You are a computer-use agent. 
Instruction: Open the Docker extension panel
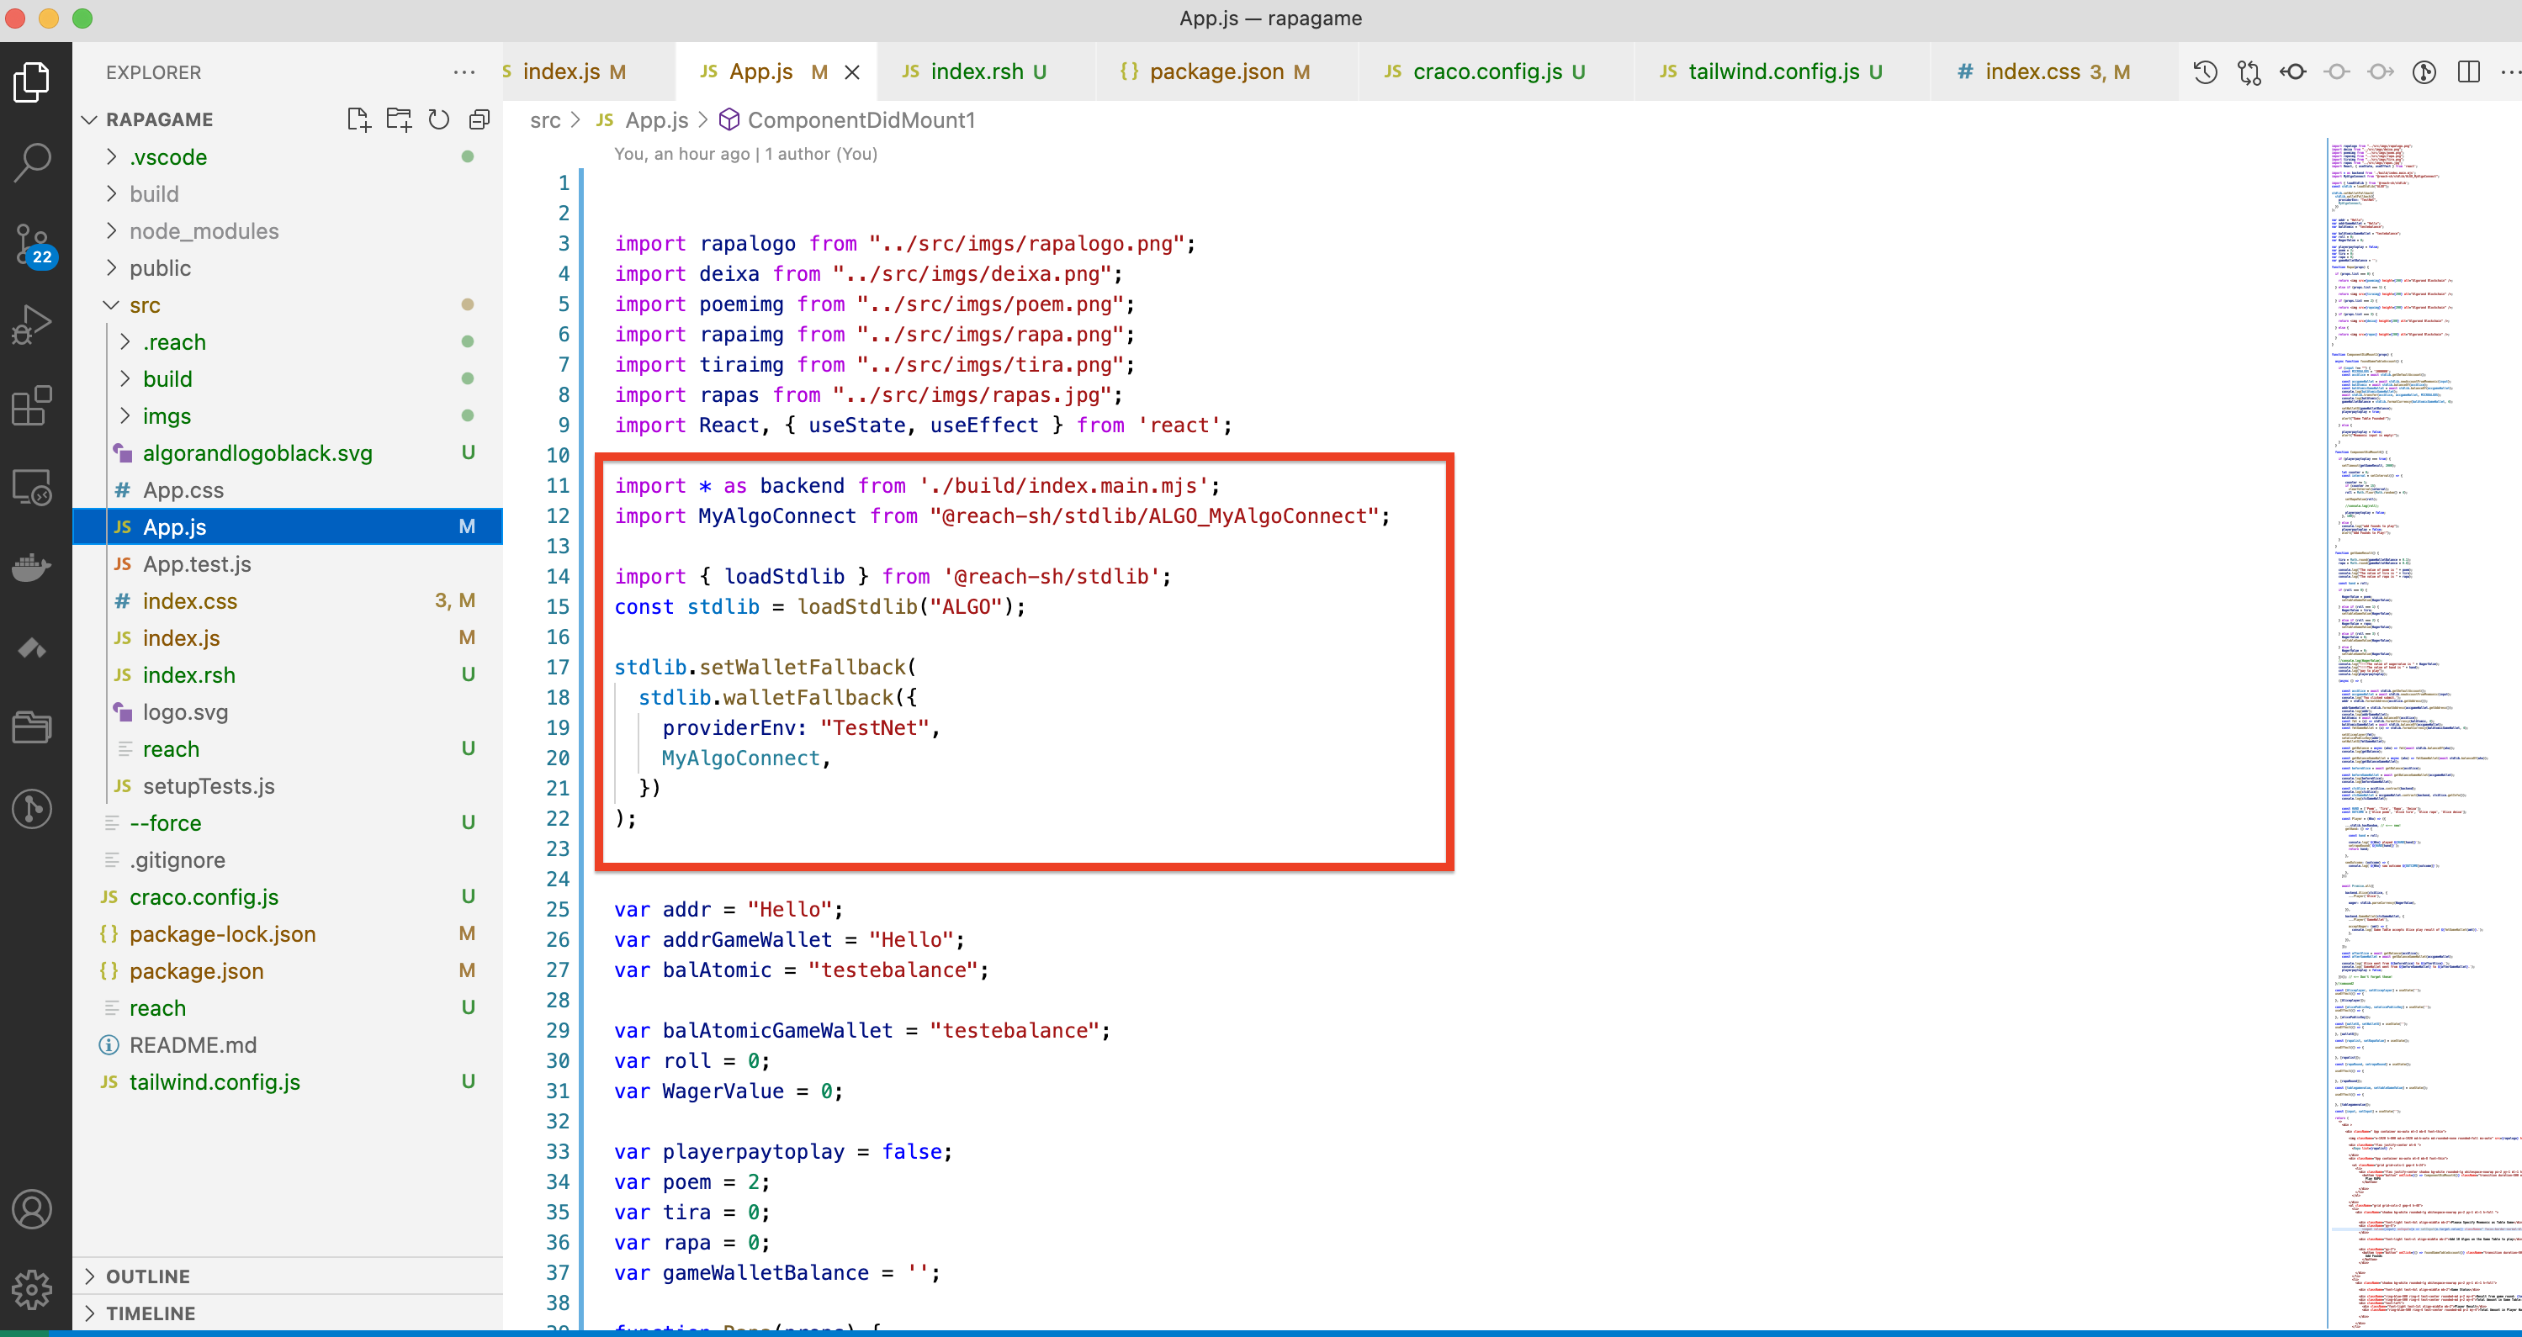click(x=32, y=568)
